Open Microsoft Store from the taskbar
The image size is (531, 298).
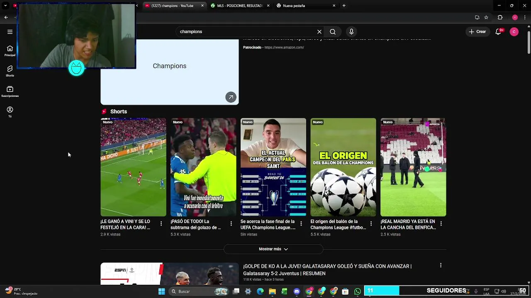pyautogui.click(x=345, y=291)
